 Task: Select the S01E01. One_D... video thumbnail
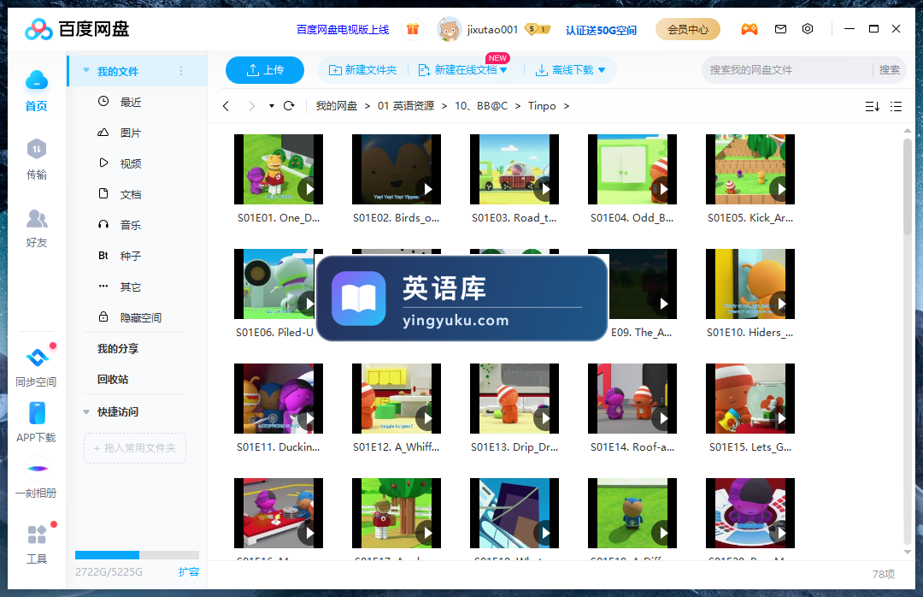(279, 169)
